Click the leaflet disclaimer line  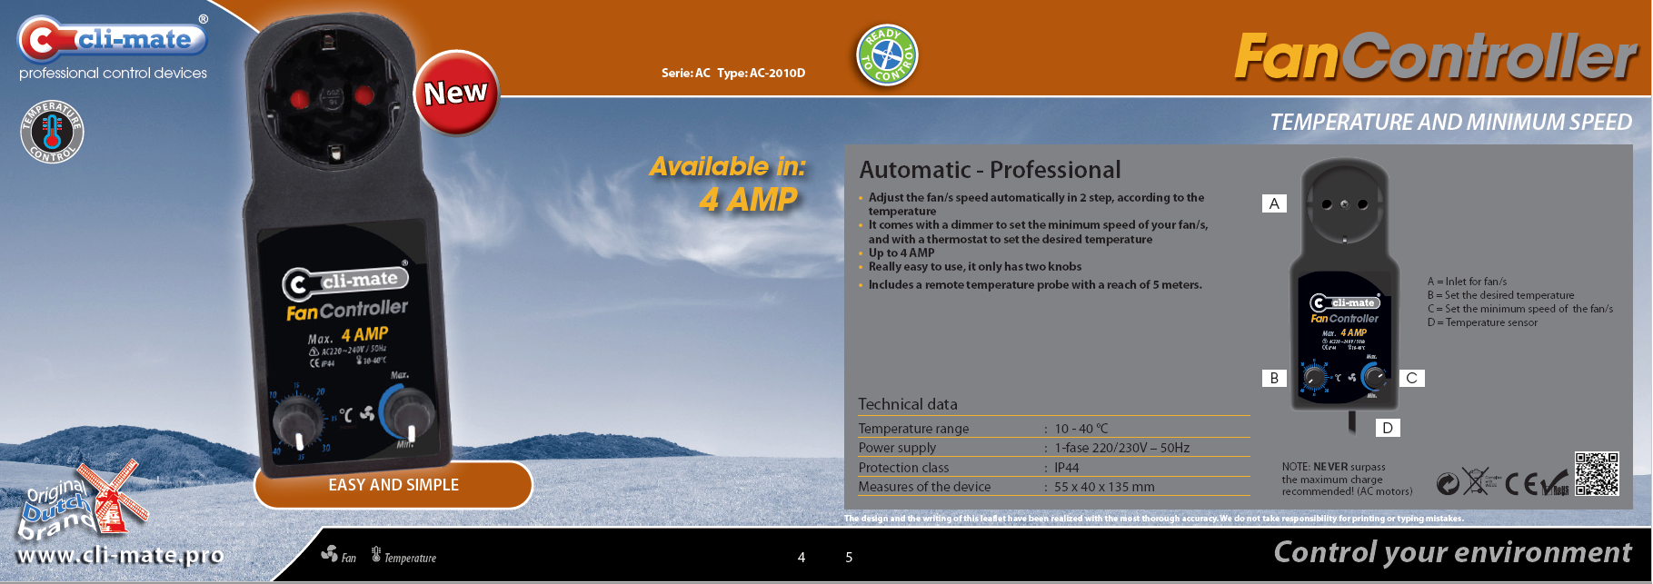coord(1153,519)
